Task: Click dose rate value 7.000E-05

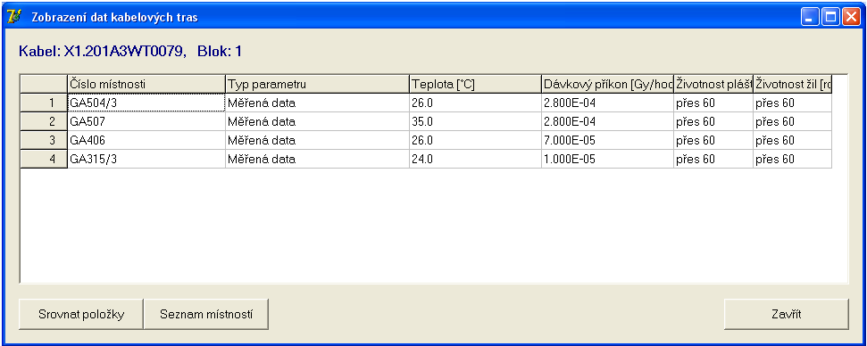Action: click(x=608, y=140)
